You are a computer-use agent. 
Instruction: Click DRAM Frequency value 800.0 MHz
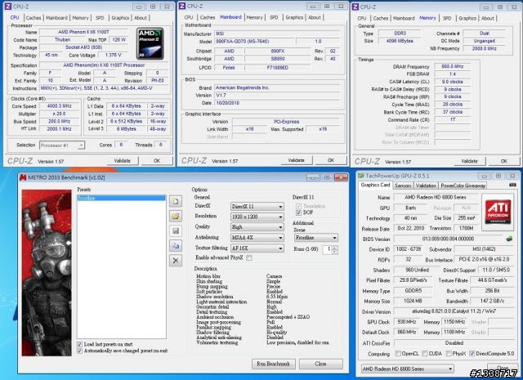pos(452,66)
